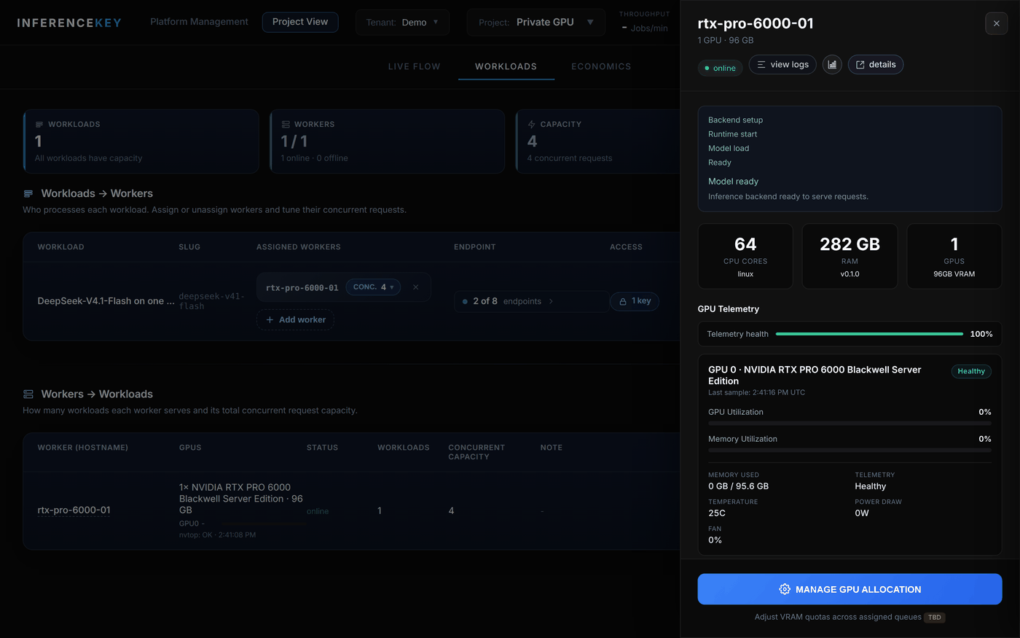
Task: Click the online status badge in panel
Action: point(720,68)
